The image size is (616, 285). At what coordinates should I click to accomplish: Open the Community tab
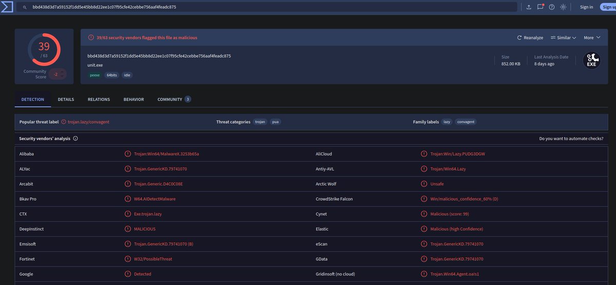175,99
